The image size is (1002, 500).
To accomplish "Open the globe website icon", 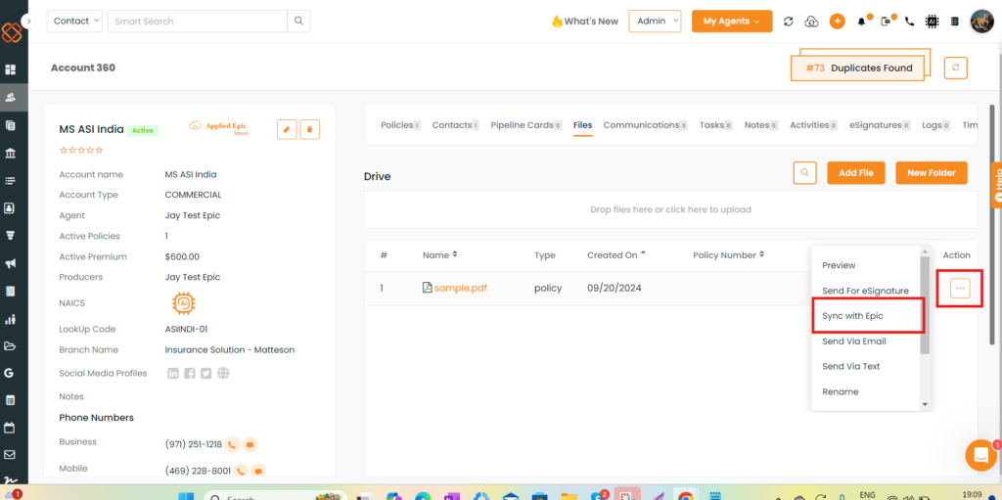I will tap(223, 374).
